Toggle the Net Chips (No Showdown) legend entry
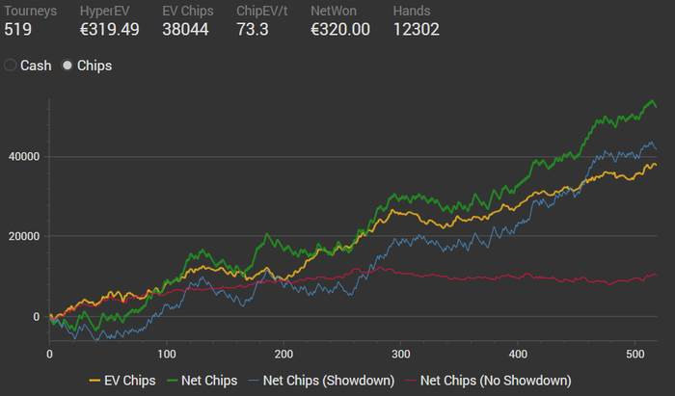This screenshot has height=396, width=675. pos(488,381)
